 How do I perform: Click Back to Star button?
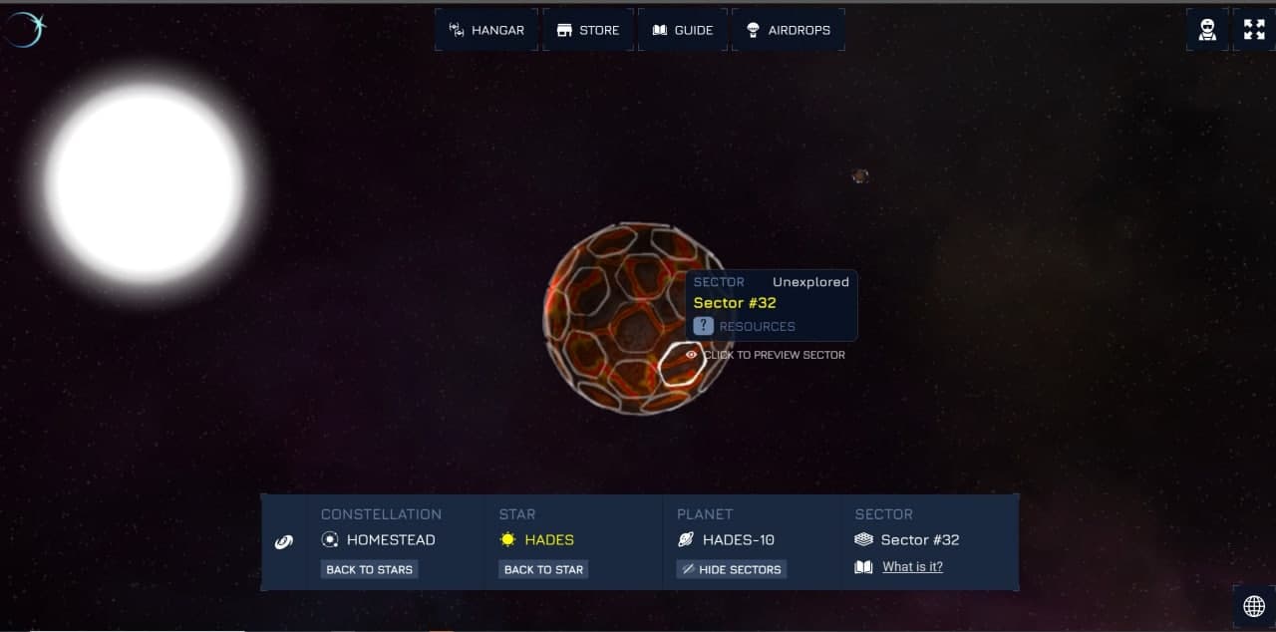pyautogui.click(x=543, y=569)
